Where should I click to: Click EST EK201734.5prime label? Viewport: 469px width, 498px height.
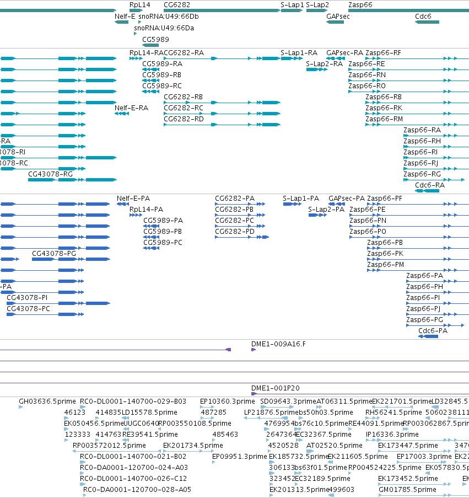(193, 446)
